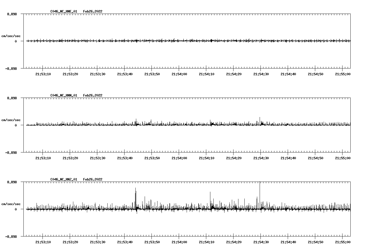Image resolution: width=370 pixels, height=252 pixels.
Task: Click the 21:54:40 time label under the HNN plot
Action: (288, 158)
